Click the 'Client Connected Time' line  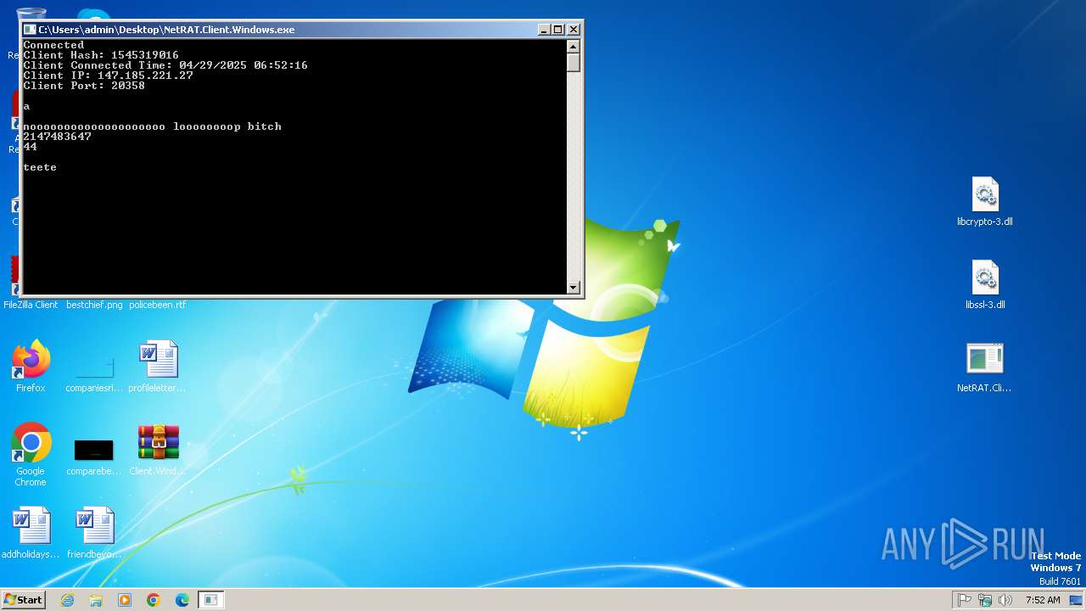click(165, 65)
